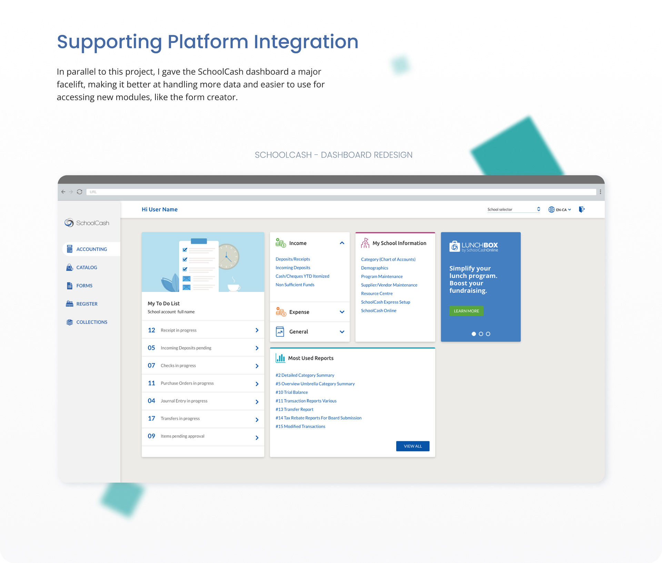Click the browser refresh icon
Screen dimensions: 662x563
tap(80, 192)
